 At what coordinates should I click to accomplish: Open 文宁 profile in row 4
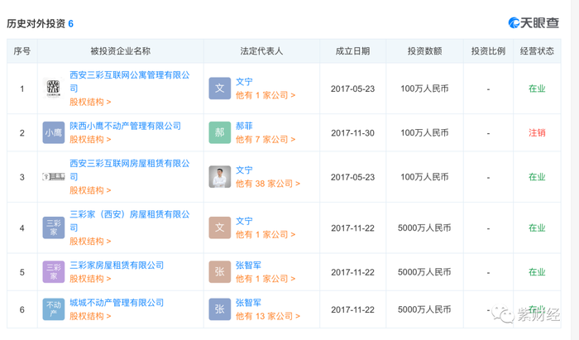[x=244, y=221]
